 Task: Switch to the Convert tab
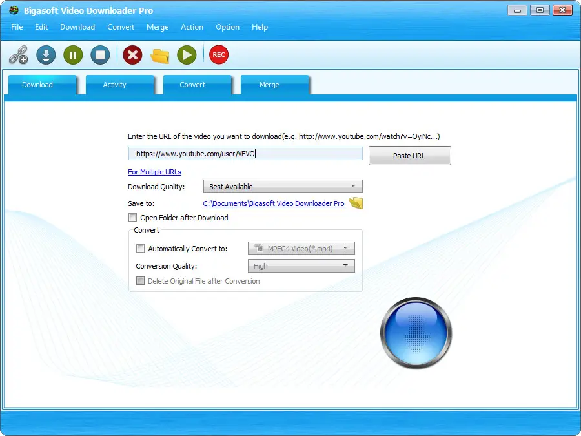coord(198,85)
